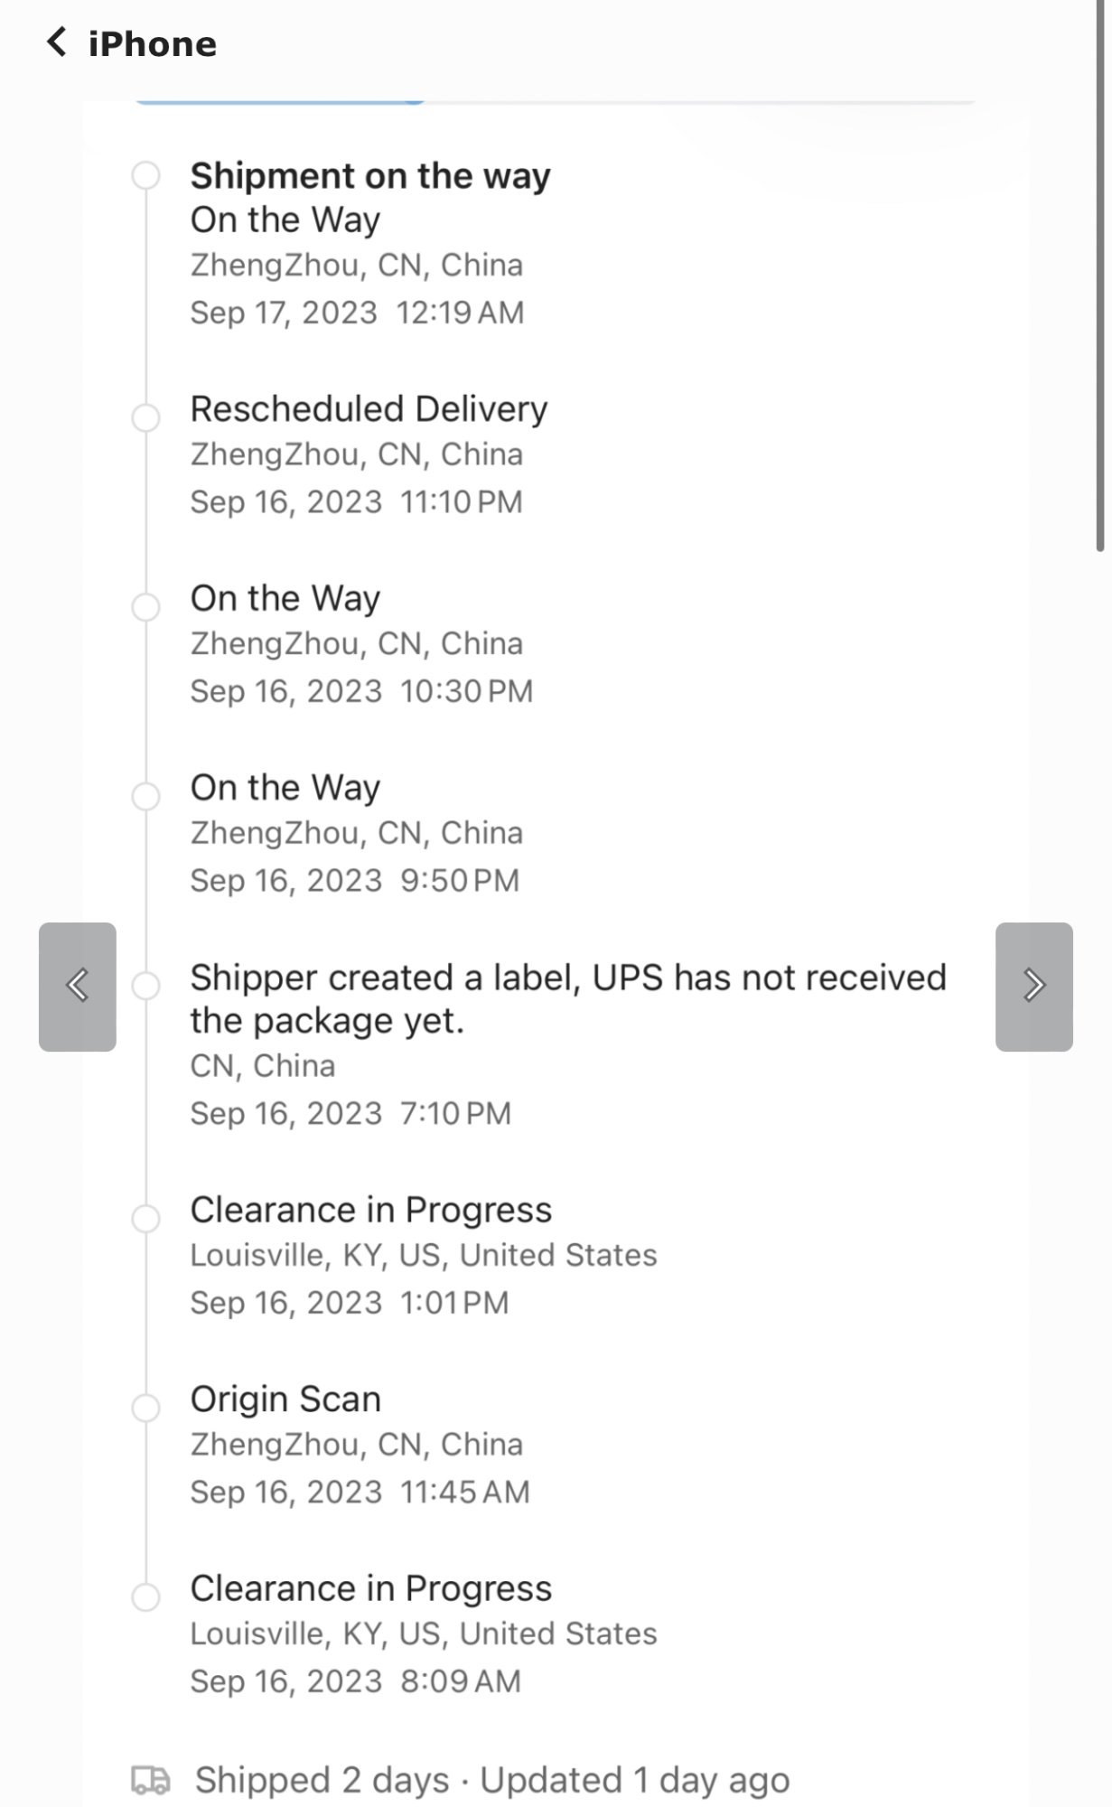Click the Shipped 2 days status line
The height and width of the screenshot is (1807, 1112).
[492, 1780]
